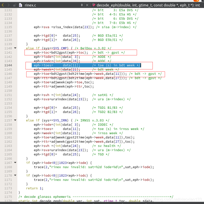The height and width of the screenshot is (204, 204).
Task: Click the 'BeiDou v.3.02' comment
Action: point(93,48)
